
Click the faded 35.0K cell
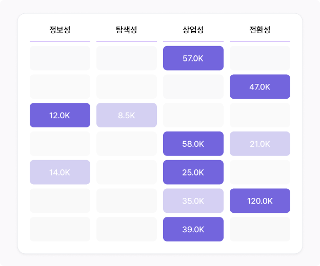193,201
